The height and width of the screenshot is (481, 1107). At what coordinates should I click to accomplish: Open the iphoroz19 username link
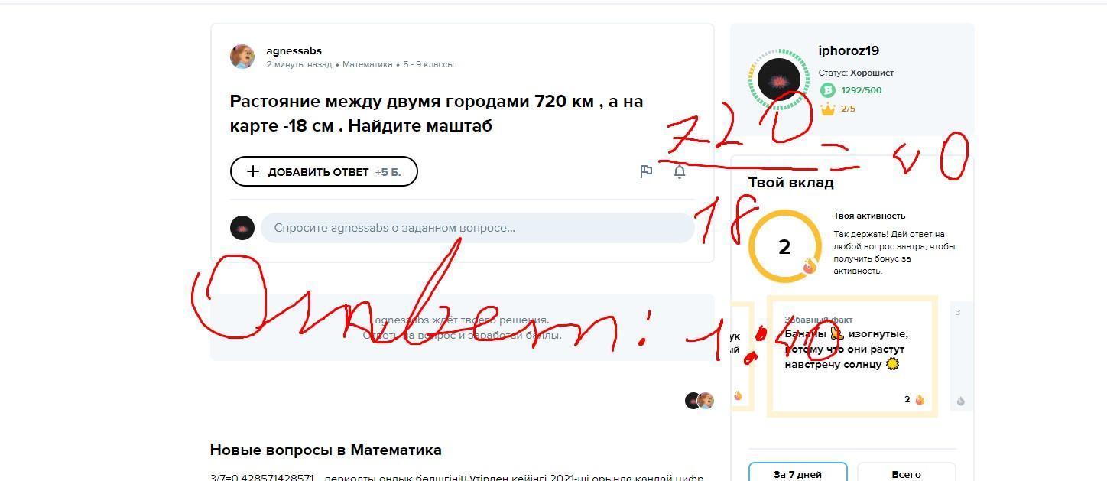pos(849,50)
